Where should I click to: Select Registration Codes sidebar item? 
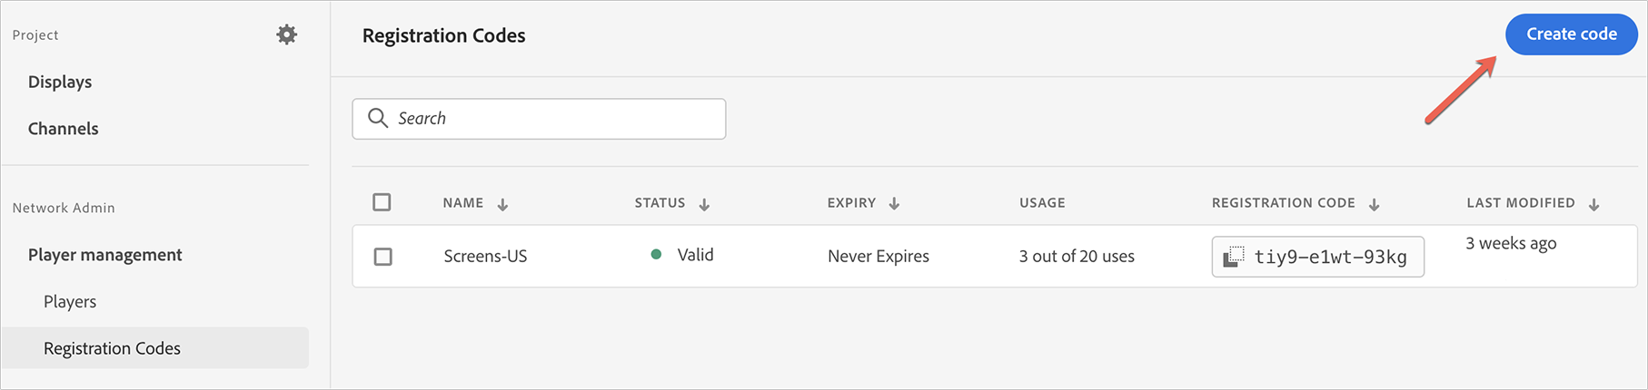[x=112, y=348]
